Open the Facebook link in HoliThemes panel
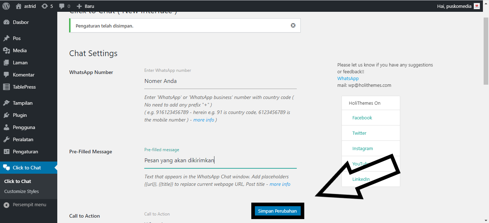489x223 pixels. pos(362,117)
